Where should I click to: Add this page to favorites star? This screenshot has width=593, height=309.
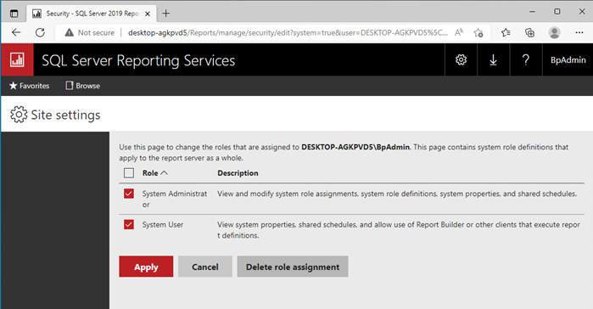pos(478,32)
